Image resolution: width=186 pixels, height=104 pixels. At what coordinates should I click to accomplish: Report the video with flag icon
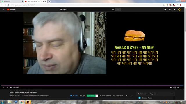coord(126,96)
